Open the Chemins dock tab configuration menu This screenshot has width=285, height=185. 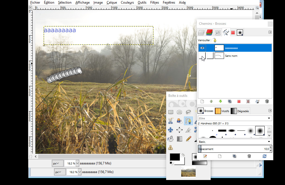(270, 32)
